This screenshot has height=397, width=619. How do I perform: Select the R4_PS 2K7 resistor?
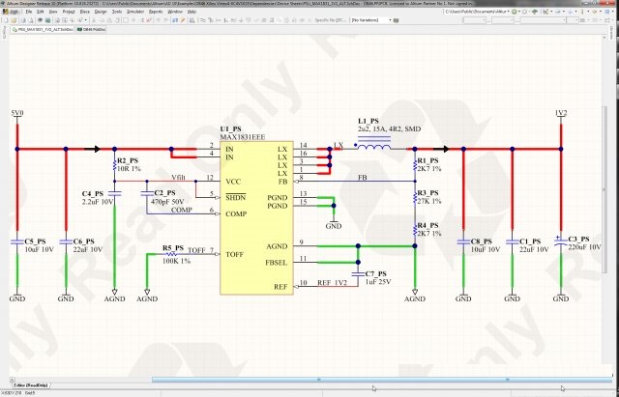(415, 230)
